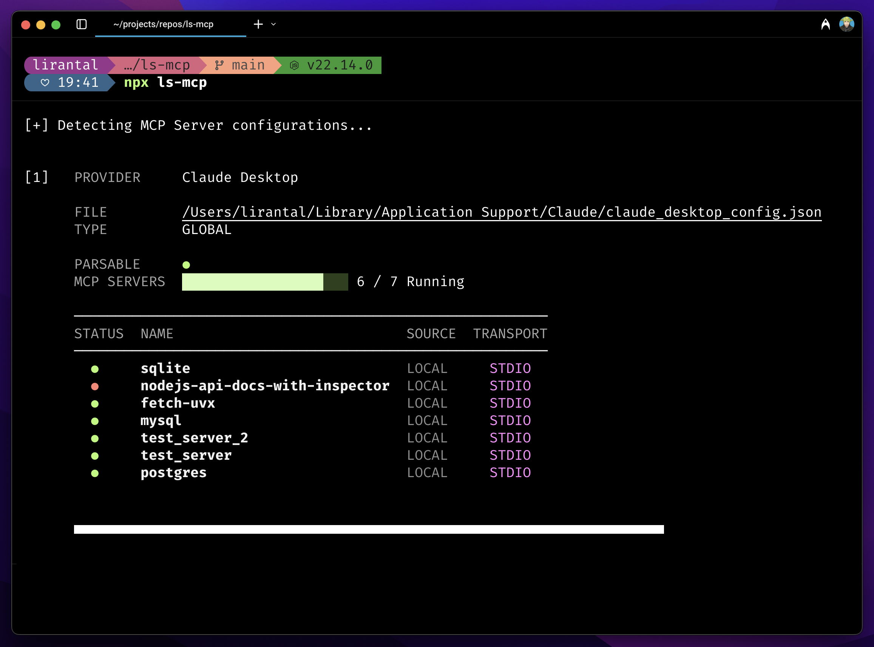This screenshot has width=874, height=647.
Task: Click STDIO transport for postgres row
Action: click(x=510, y=473)
